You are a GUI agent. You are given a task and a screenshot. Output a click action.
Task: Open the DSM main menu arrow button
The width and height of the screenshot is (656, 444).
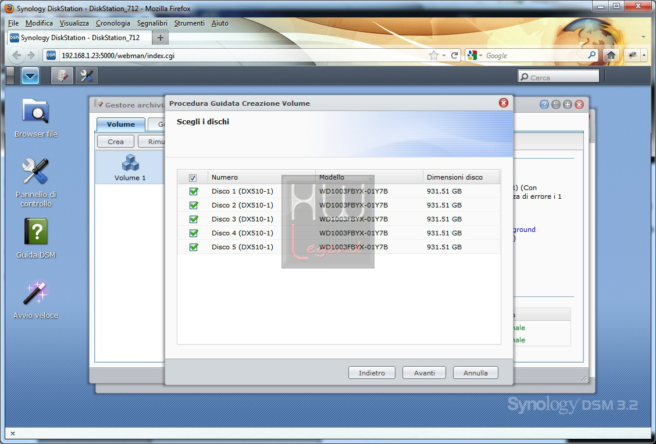pyautogui.click(x=30, y=76)
